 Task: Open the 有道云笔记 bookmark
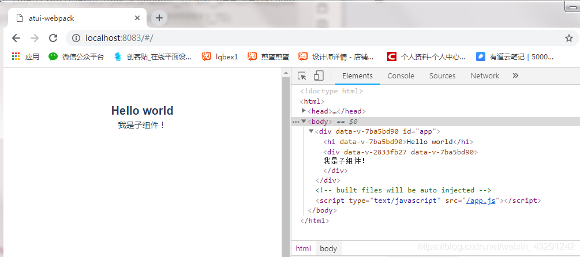[x=515, y=56]
